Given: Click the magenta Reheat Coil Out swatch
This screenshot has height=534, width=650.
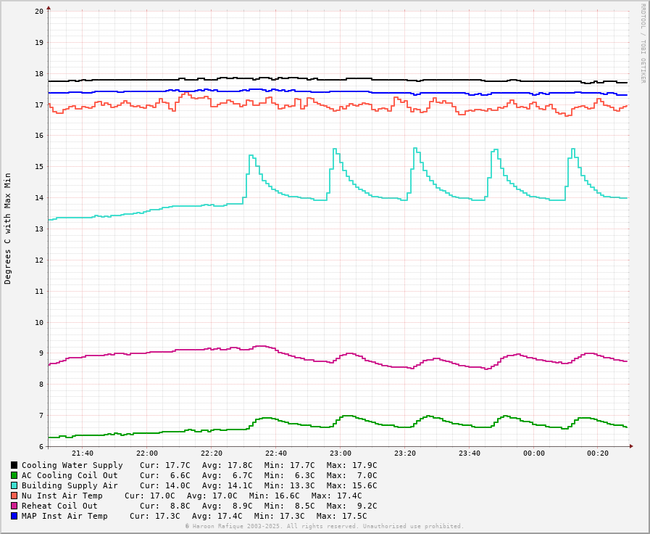Looking at the screenshot, I should (x=14, y=506).
